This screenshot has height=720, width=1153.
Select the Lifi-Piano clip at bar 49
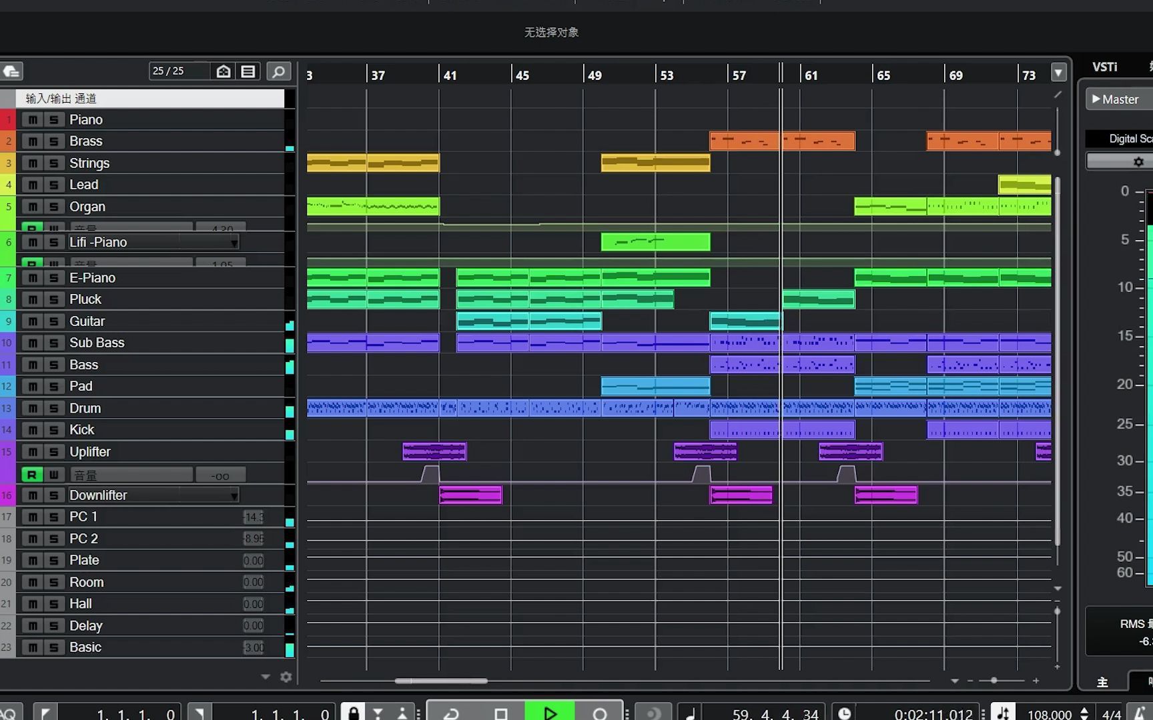click(655, 242)
